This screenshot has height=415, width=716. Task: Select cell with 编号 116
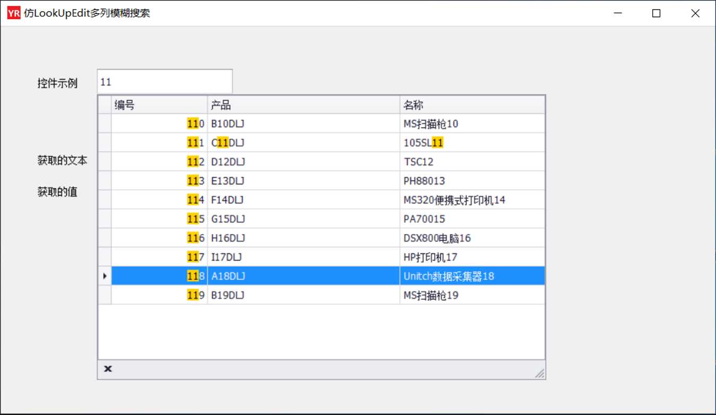(x=159, y=238)
